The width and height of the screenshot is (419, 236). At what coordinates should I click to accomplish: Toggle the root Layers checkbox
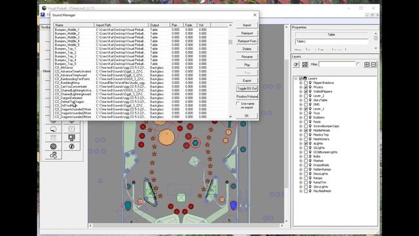coord(301,79)
